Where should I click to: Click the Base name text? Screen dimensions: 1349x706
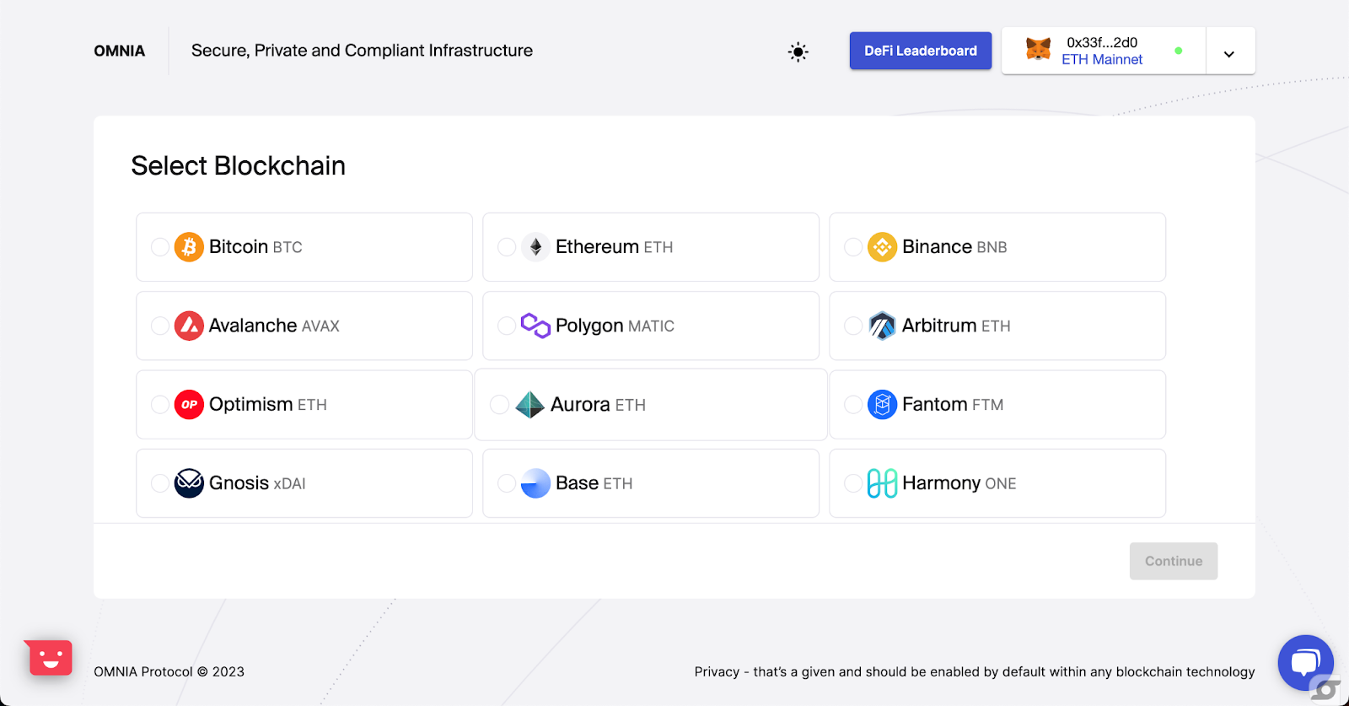coord(578,482)
